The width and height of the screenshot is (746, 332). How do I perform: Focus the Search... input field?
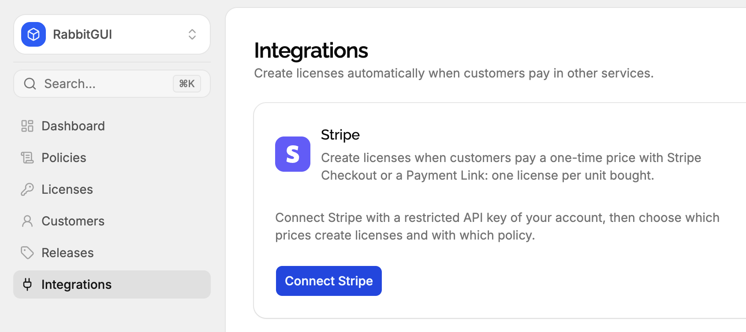point(112,84)
